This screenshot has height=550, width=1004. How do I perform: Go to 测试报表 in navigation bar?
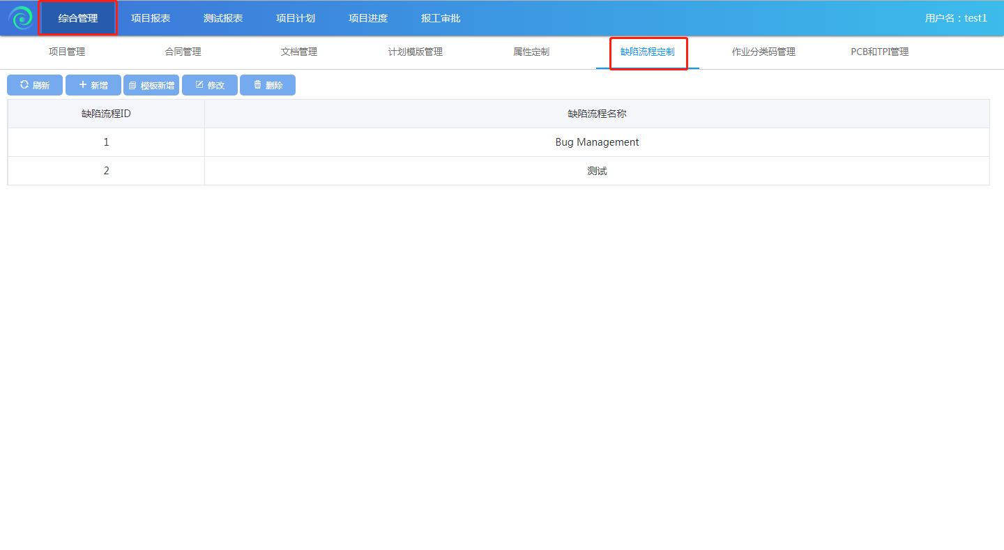click(x=223, y=18)
